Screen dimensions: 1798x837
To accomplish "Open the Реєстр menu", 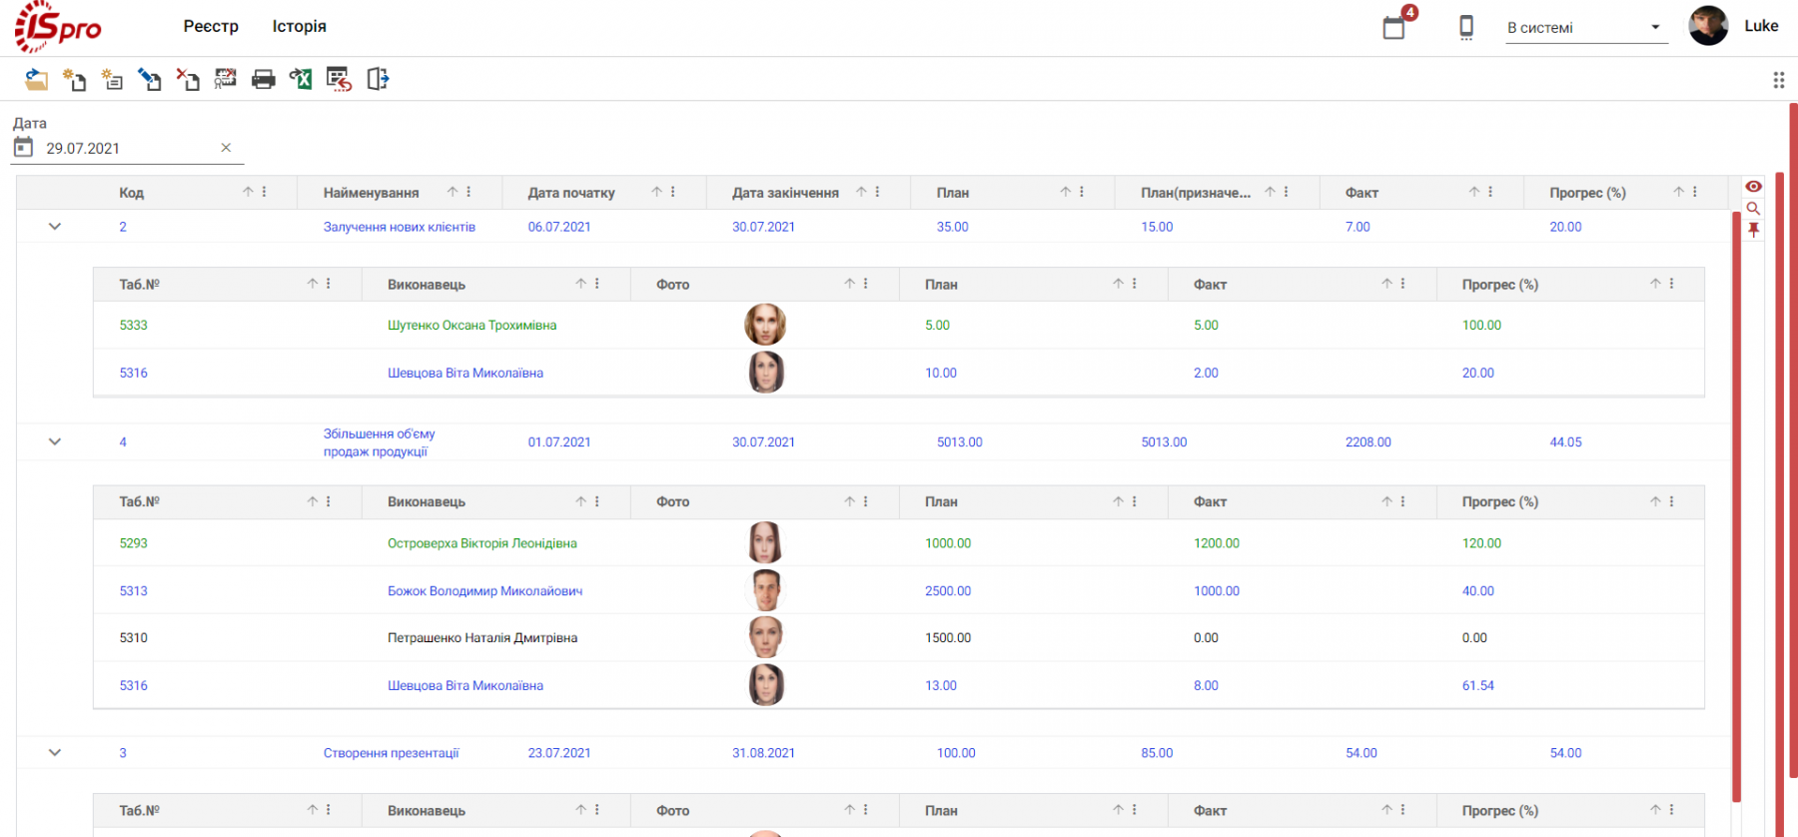I will [x=211, y=26].
